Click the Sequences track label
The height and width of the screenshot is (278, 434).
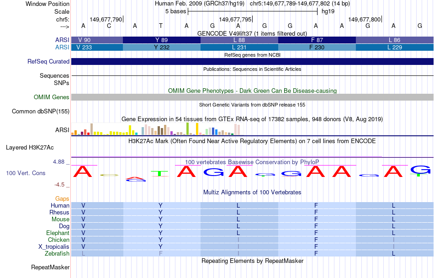(x=54, y=75)
